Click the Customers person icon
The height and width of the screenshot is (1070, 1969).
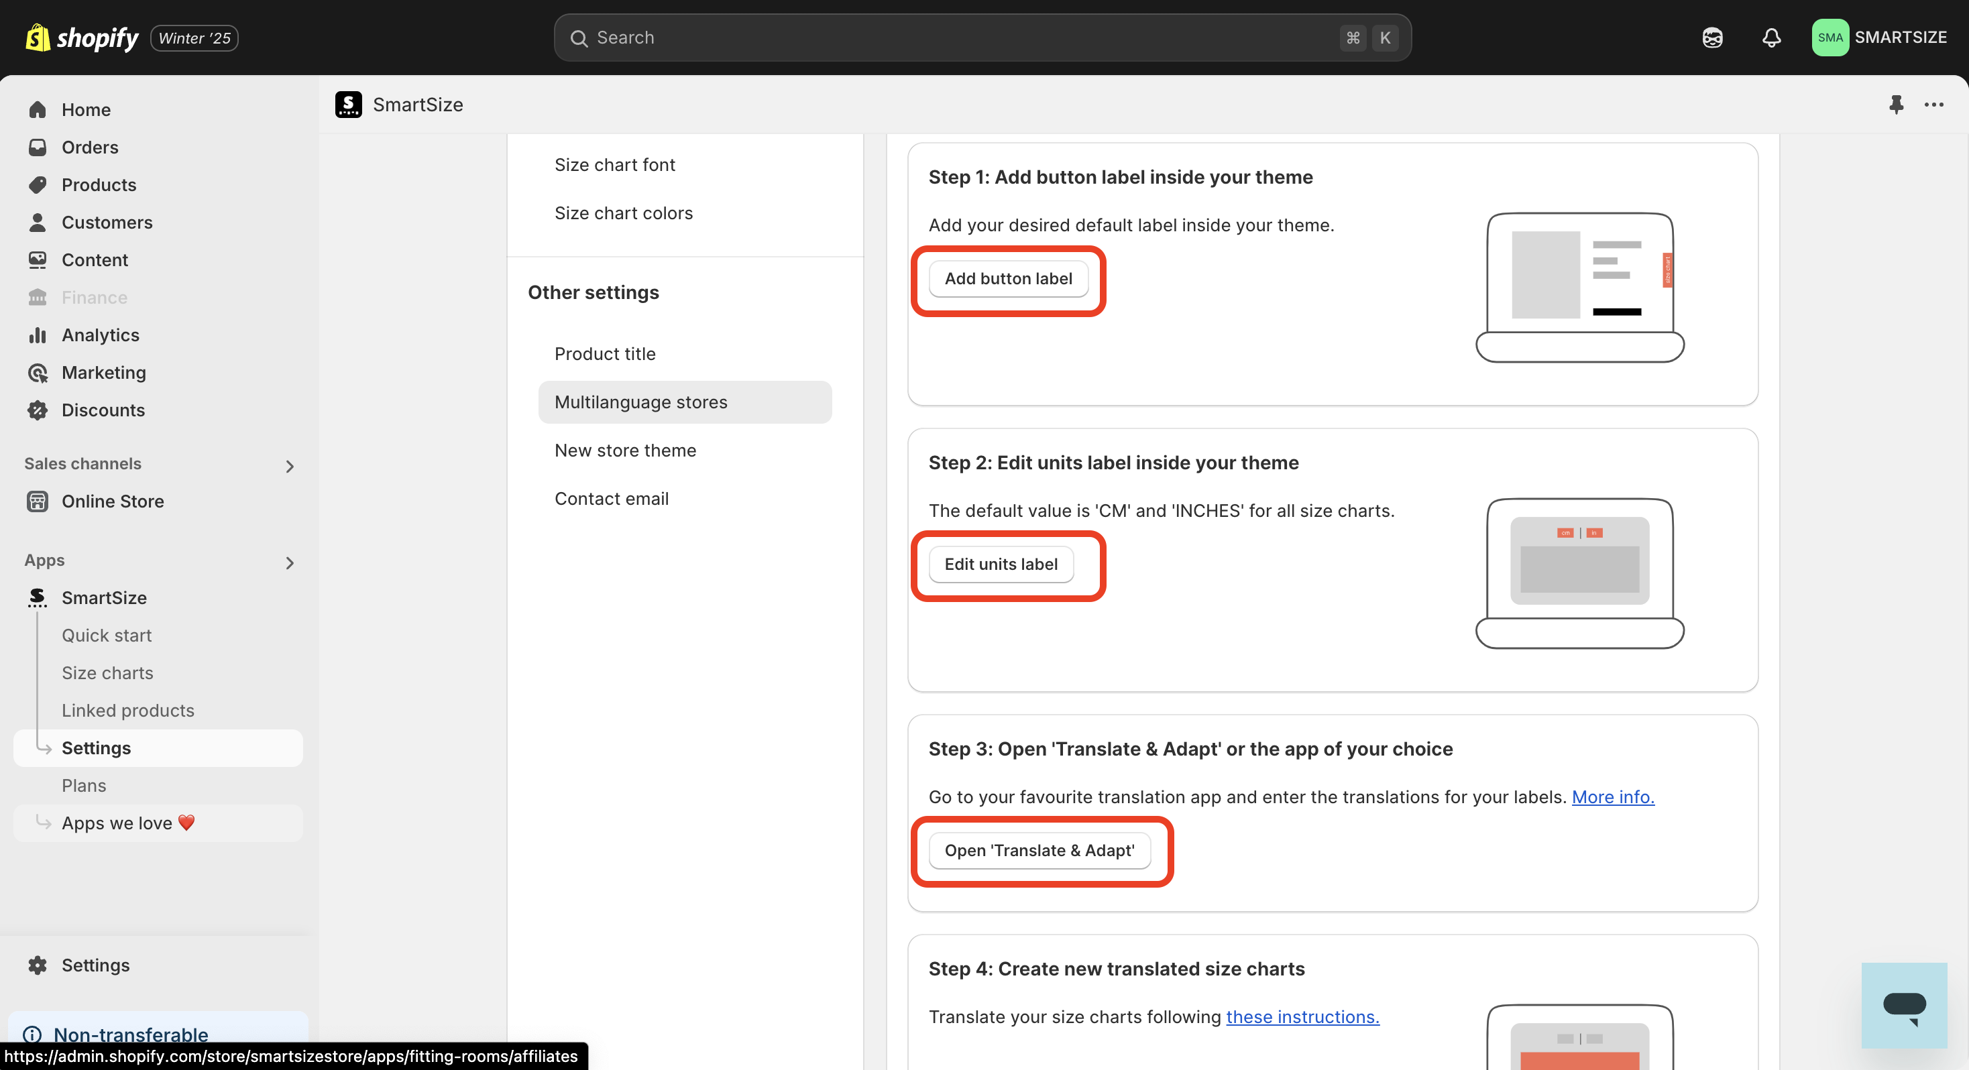[x=38, y=222]
